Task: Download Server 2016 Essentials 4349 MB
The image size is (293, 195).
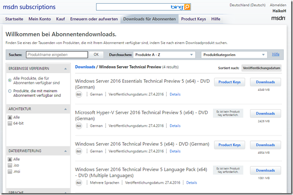Action: click(265, 82)
